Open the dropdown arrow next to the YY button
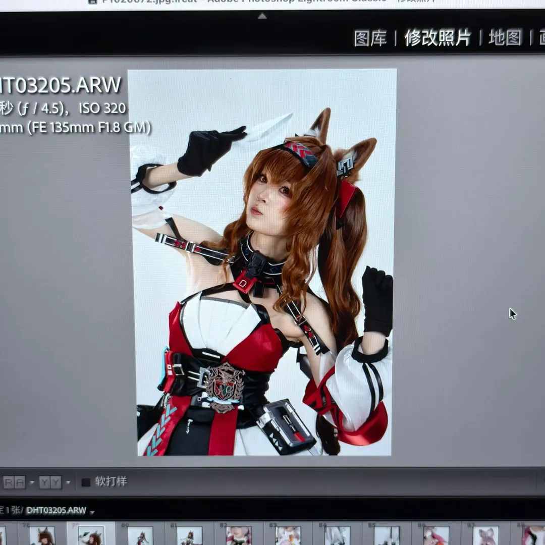Viewport: 545px width, 545px height. coord(68,482)
